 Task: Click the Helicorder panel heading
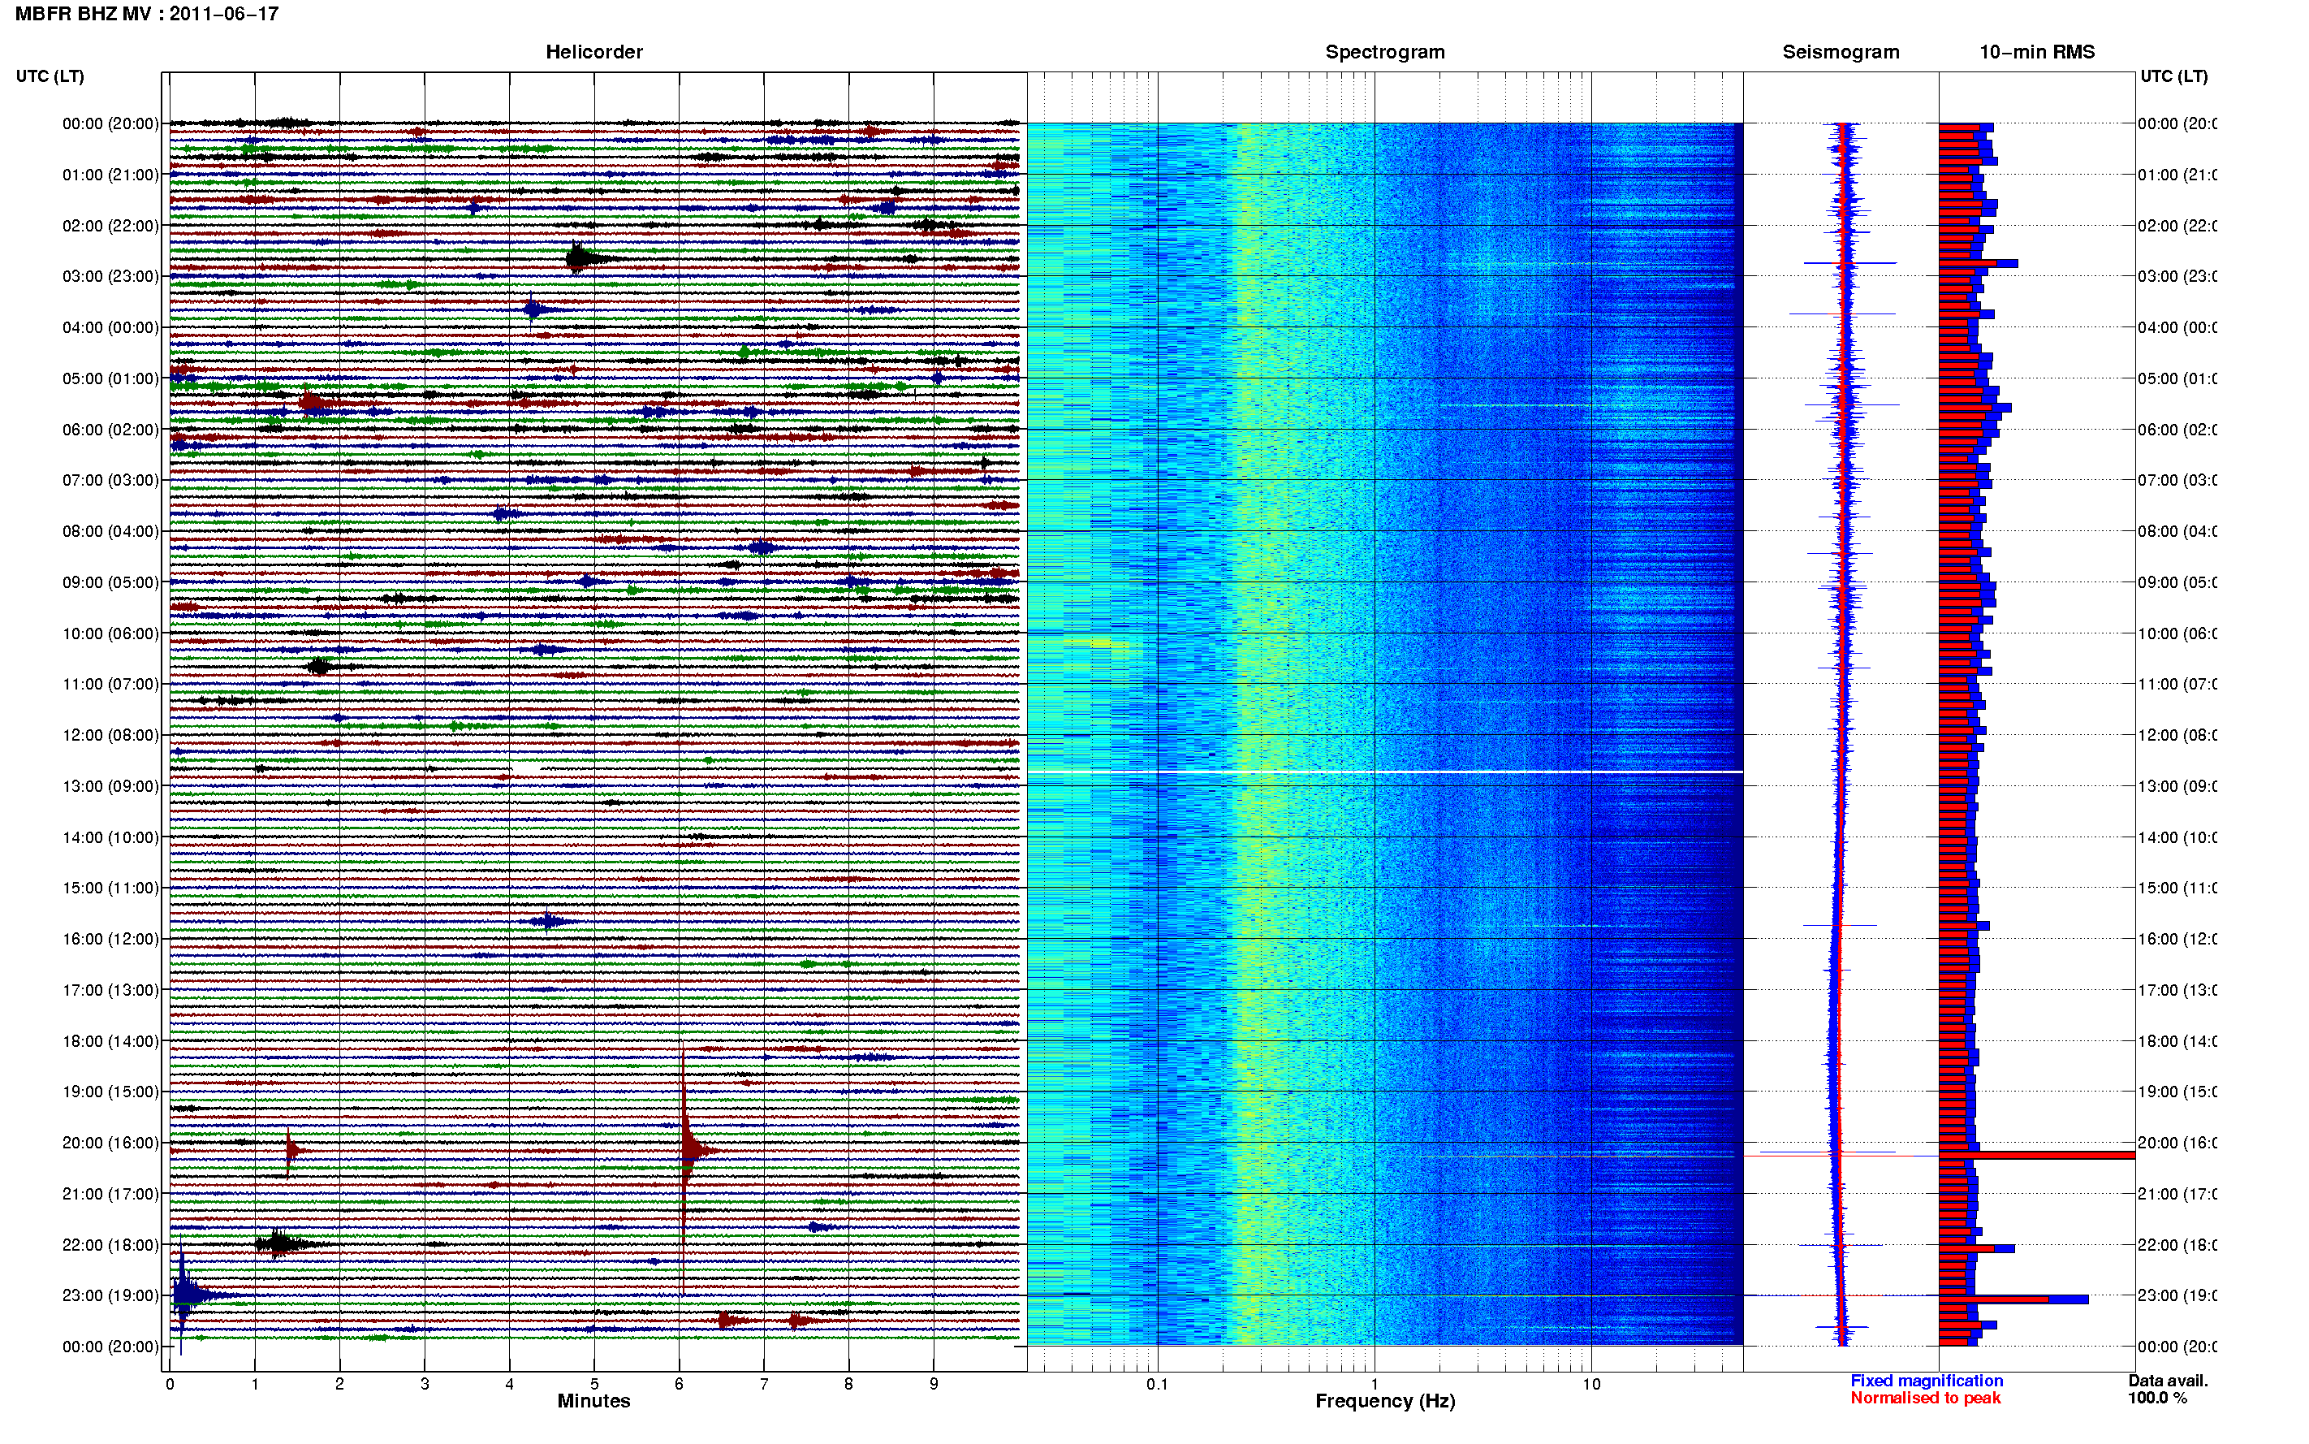tap(593, 52)
